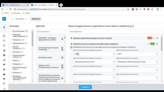
Task: Open the browser three-dot menu
Action: pos(161,9)
